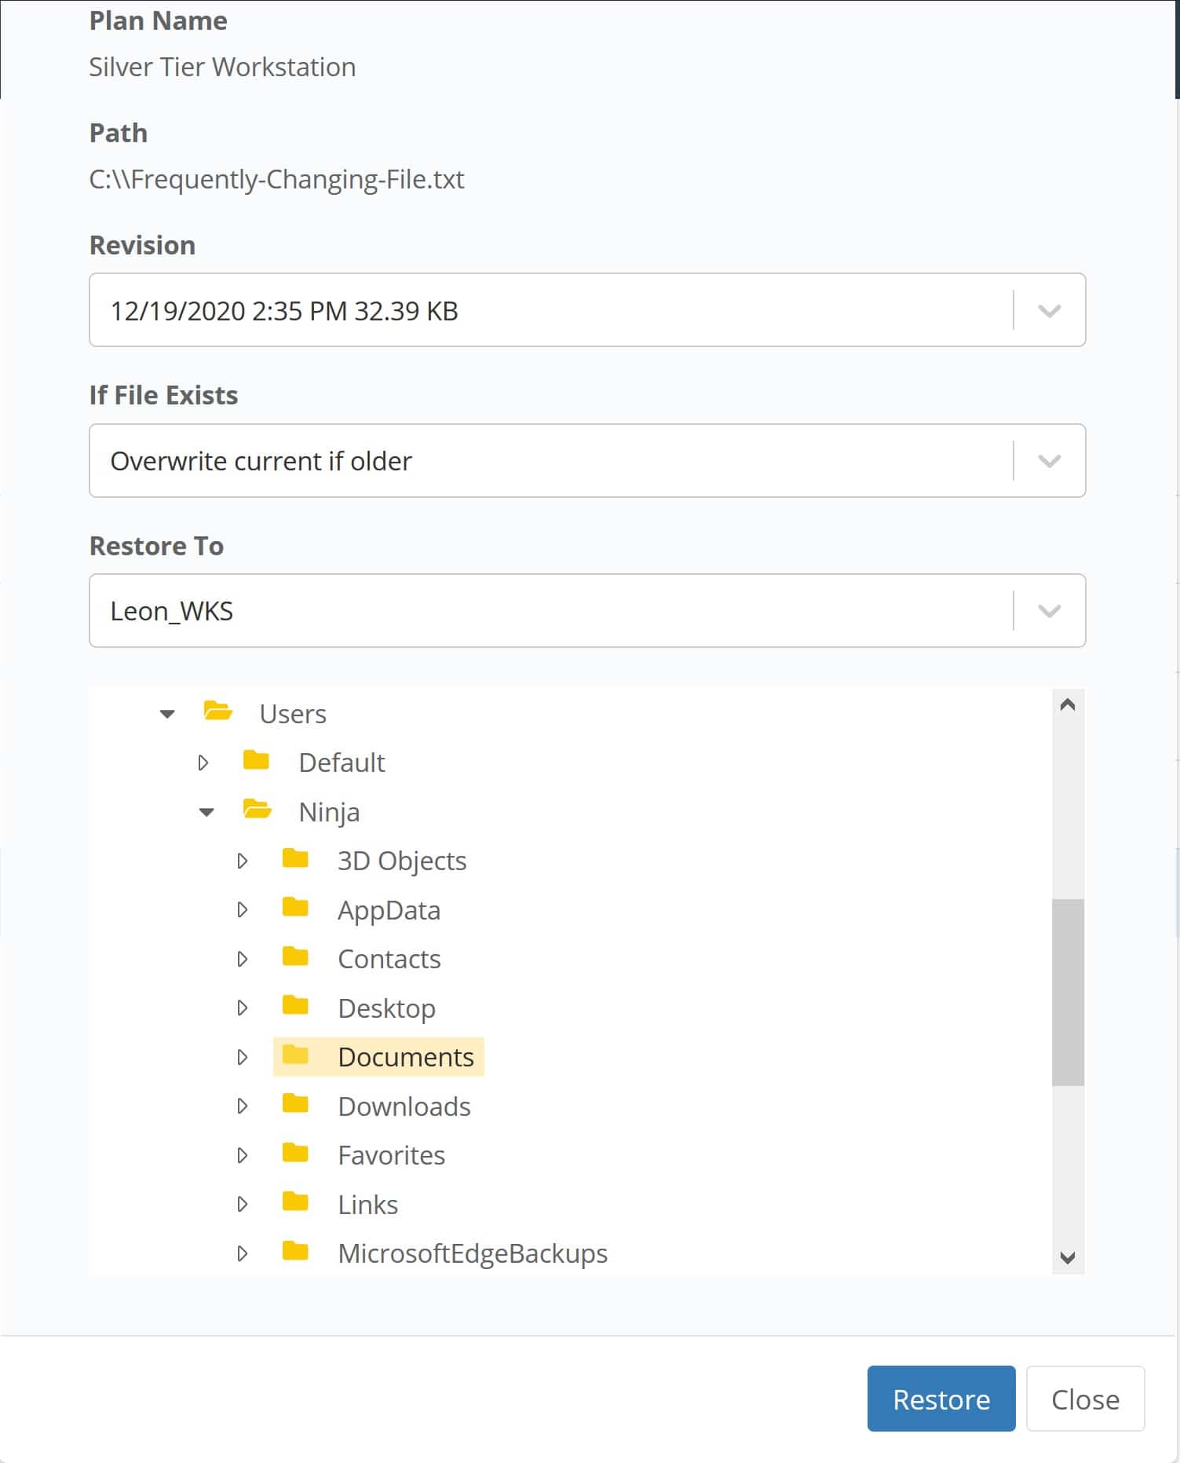
Task: Open the If File Exists dropdown
Action: (x=1049, y=461)
